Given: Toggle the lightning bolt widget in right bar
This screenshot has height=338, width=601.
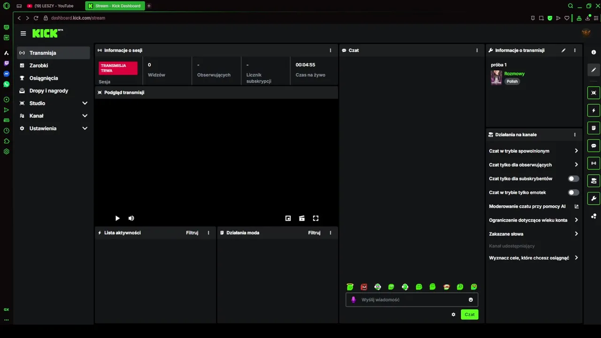Looking at the screenshot, I should (593, 111).
